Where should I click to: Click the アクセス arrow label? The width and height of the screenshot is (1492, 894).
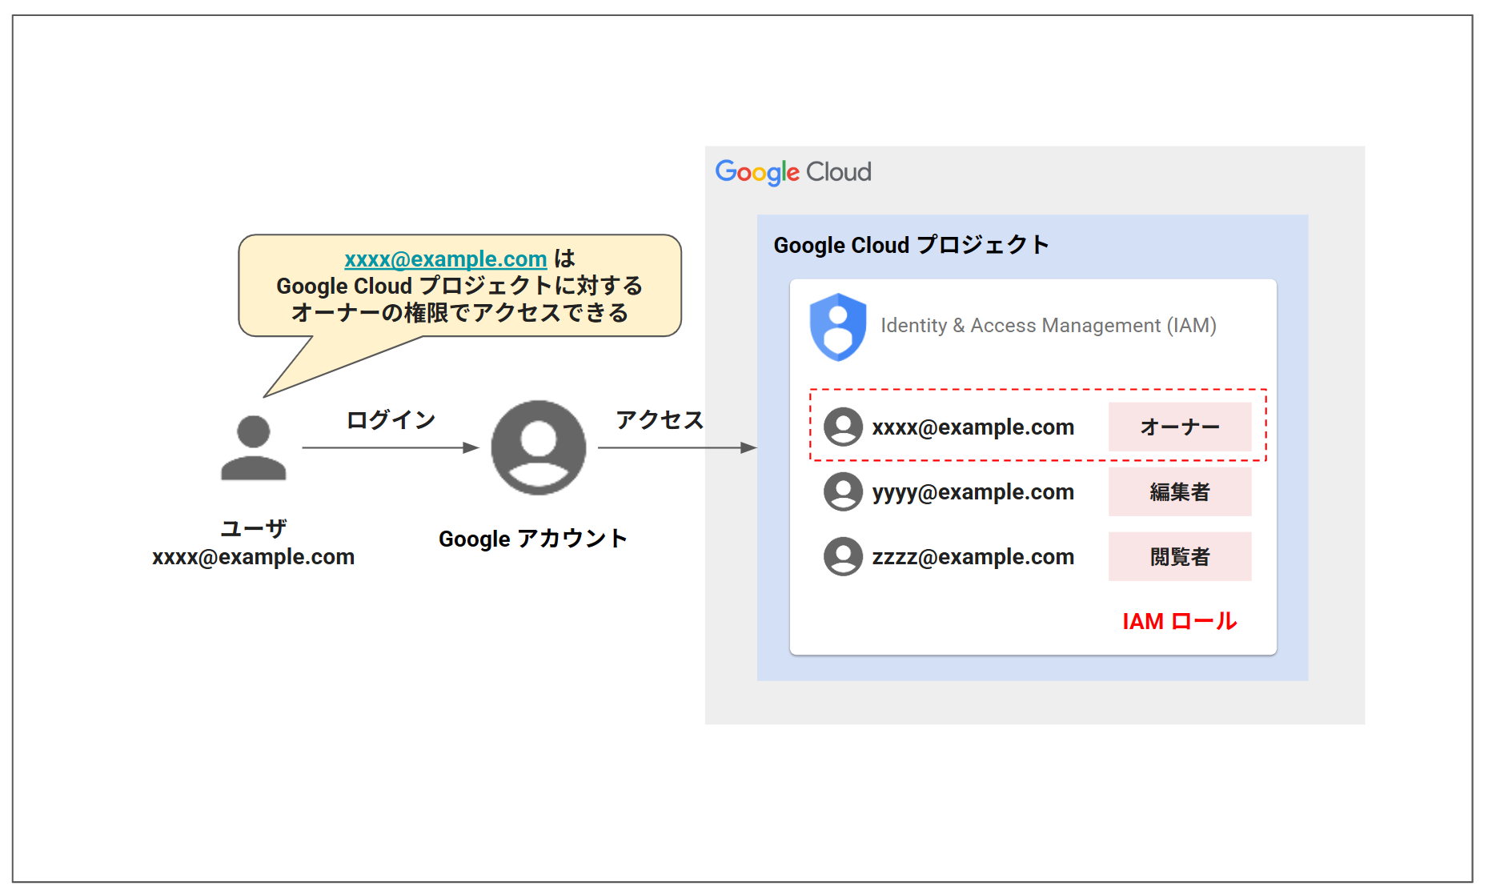pos(660,419)
